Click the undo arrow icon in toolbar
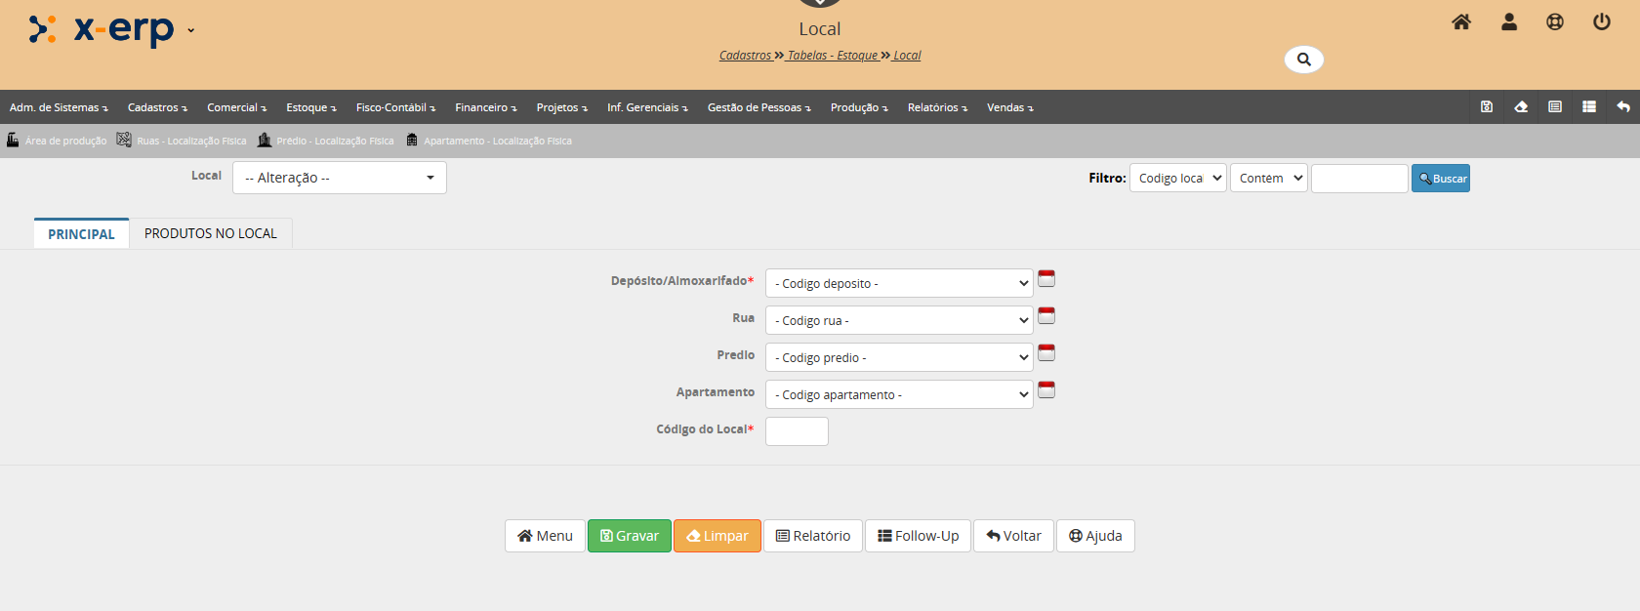 click(1622, 107)
